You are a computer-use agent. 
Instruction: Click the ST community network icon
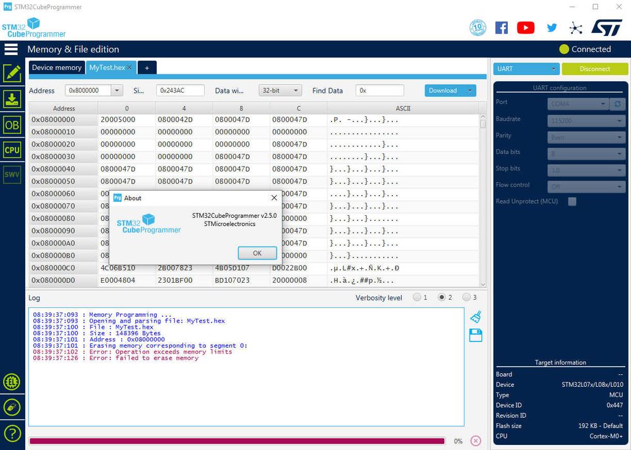click(x=576, y=28)
